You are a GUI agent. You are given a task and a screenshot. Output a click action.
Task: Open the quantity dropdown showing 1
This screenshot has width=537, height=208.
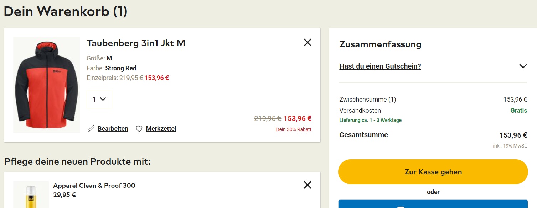pyautogui.click(x=99, y=100)
